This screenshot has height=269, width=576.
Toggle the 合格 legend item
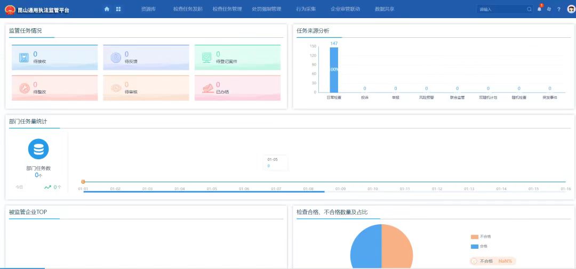[x=481, y=246]
